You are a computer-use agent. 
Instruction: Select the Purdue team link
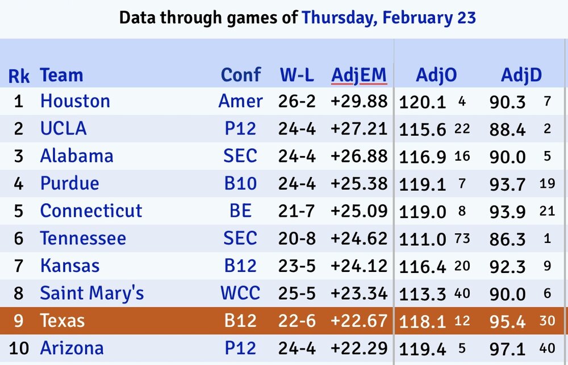[x=69, y=183]
